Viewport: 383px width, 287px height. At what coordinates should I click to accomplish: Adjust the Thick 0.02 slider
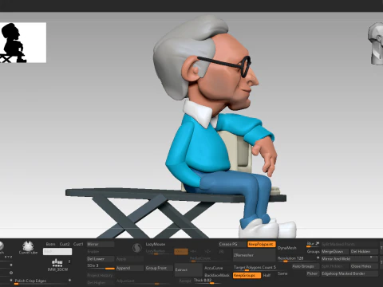click(207, 281)
